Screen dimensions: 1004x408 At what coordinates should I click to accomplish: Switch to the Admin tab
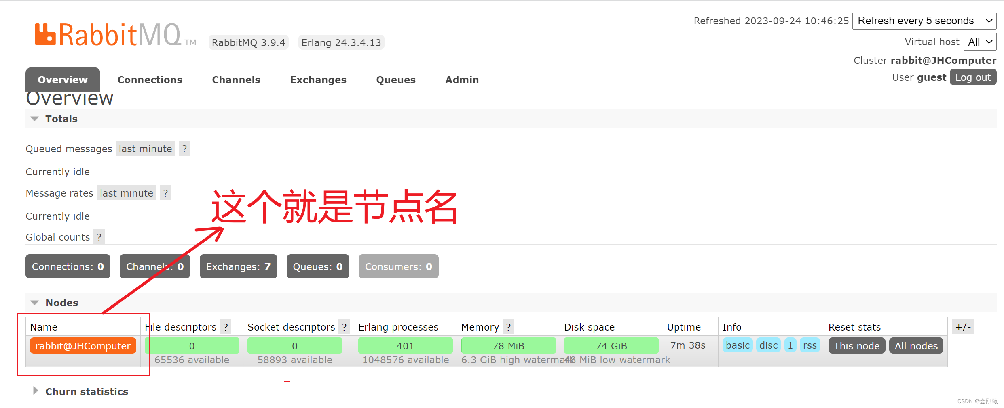point(462,80)
